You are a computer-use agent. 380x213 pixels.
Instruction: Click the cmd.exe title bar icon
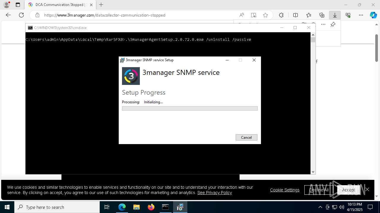(x=30, y=28)
